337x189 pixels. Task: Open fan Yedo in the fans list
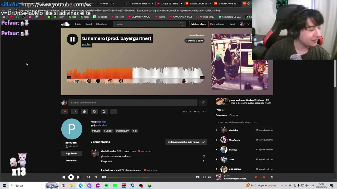coord(231,160)
